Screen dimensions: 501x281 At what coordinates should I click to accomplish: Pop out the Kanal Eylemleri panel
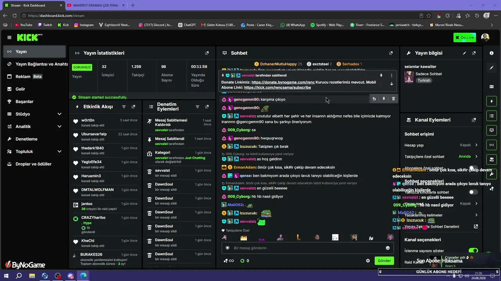coord(474,120)
